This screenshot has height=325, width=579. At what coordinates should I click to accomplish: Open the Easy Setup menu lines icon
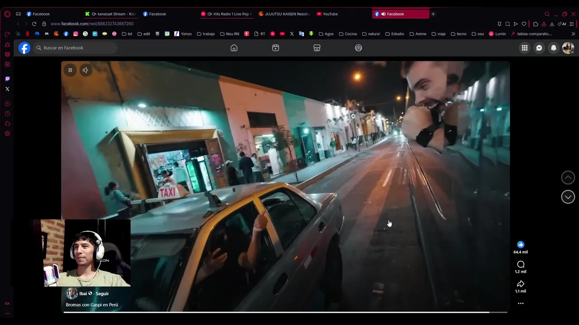click(572, 24)
